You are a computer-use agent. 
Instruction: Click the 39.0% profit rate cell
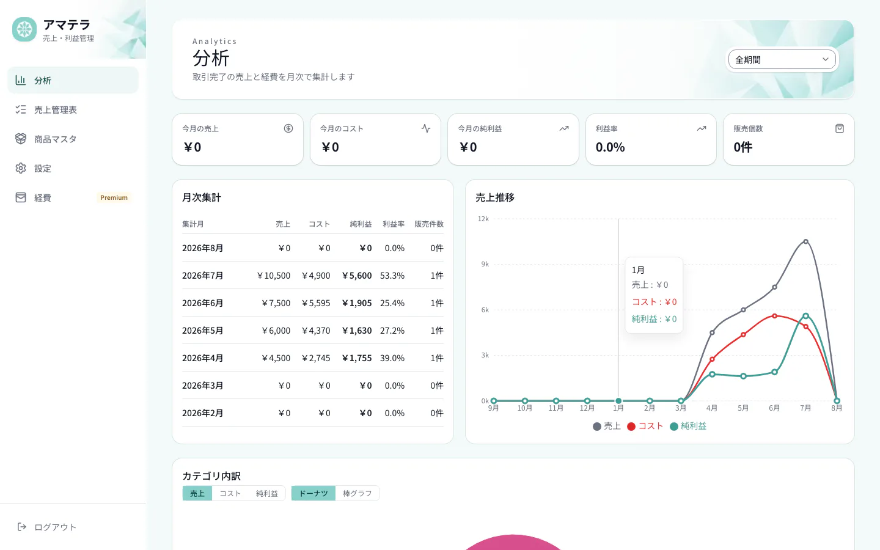392,358
